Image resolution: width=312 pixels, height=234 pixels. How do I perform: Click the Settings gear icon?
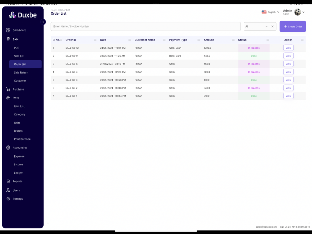pyautogui.click(x=8, y=199)
